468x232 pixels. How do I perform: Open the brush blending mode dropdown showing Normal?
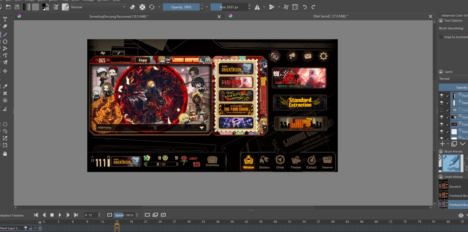[98, 7]
